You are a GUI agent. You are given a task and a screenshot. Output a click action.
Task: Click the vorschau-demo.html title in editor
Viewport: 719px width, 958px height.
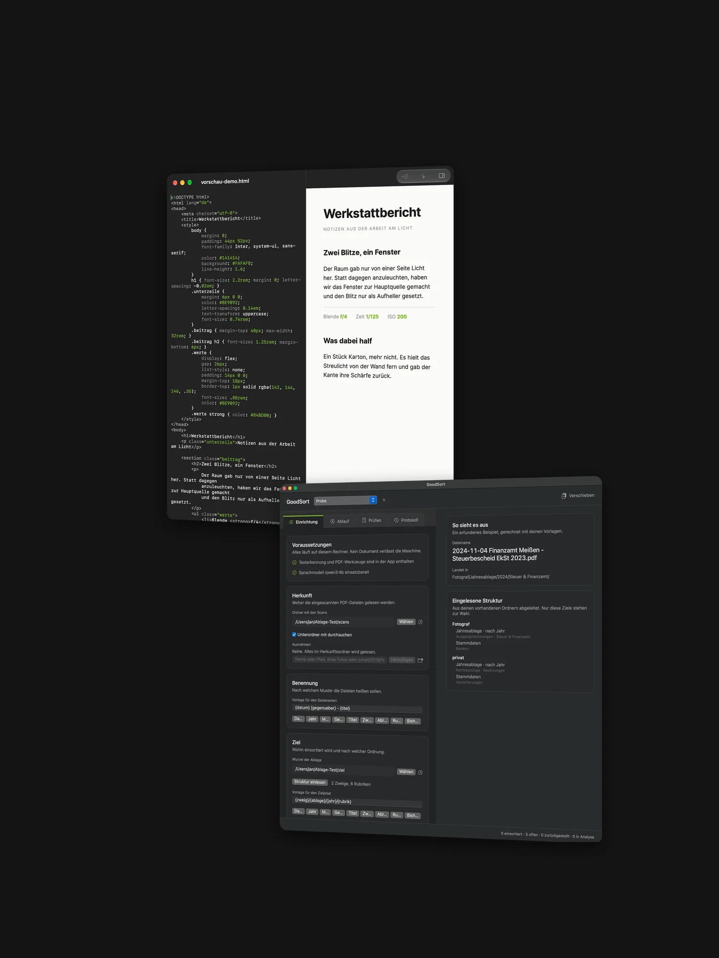coord(225,182)
